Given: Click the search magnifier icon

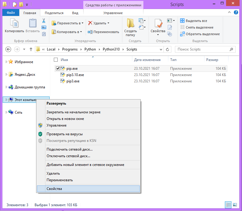Looking at the screenshot, I should (x=231, y=49).
